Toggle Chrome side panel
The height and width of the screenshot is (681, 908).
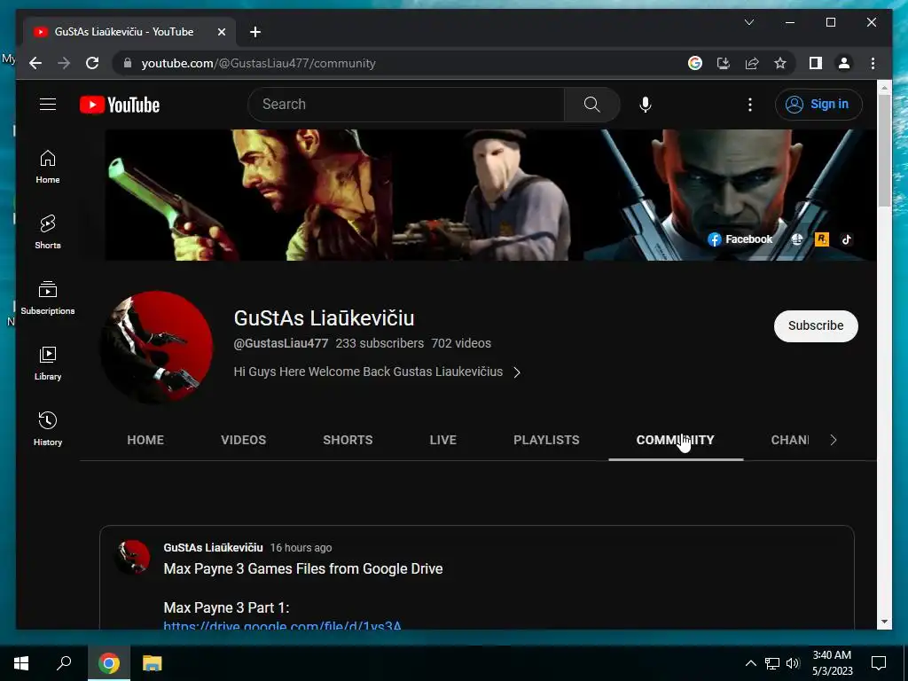[816, 63]
